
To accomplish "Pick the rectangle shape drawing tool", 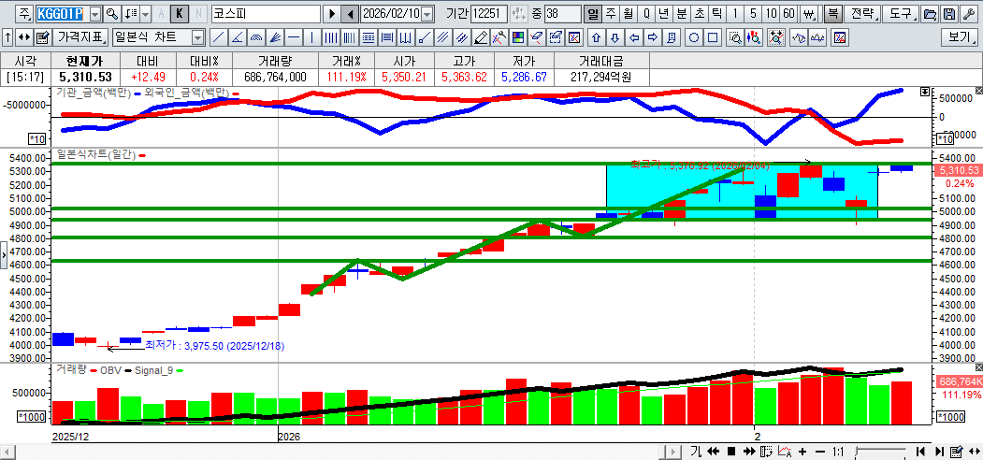I will pyautogui.click(x=713, y=37).
